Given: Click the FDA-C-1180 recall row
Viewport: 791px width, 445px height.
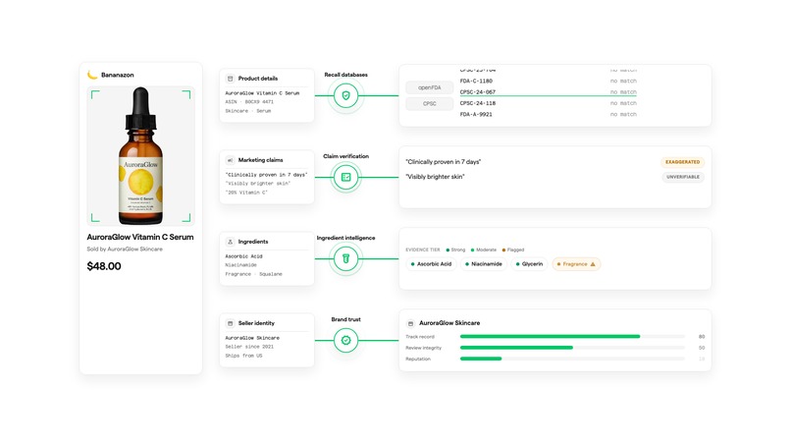Looking at the screenshot, I should click(548, 81).
